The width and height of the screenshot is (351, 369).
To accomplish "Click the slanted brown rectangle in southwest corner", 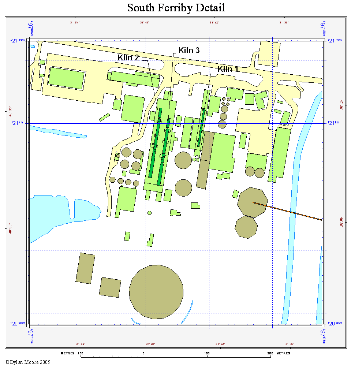I will point(85,268).
